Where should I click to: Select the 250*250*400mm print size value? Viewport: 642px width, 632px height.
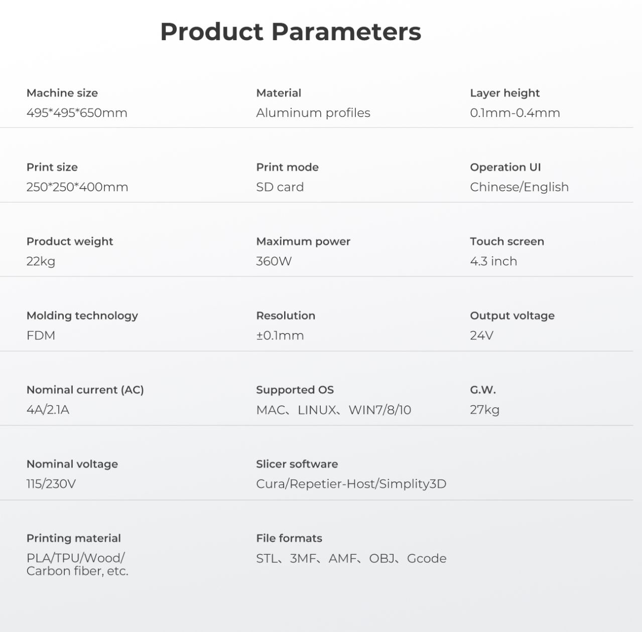coord(77,187)
